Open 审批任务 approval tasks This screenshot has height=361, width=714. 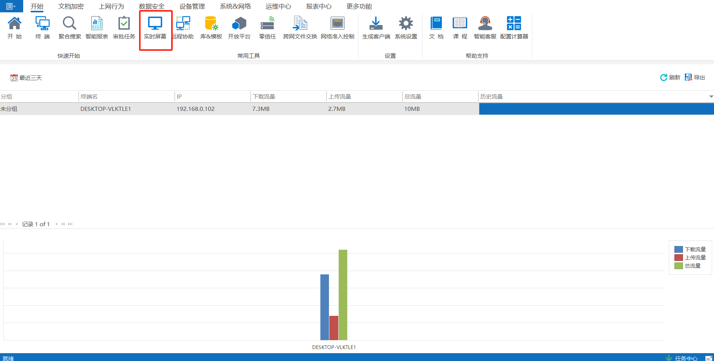pyautogui.click(x=124, y=28)
